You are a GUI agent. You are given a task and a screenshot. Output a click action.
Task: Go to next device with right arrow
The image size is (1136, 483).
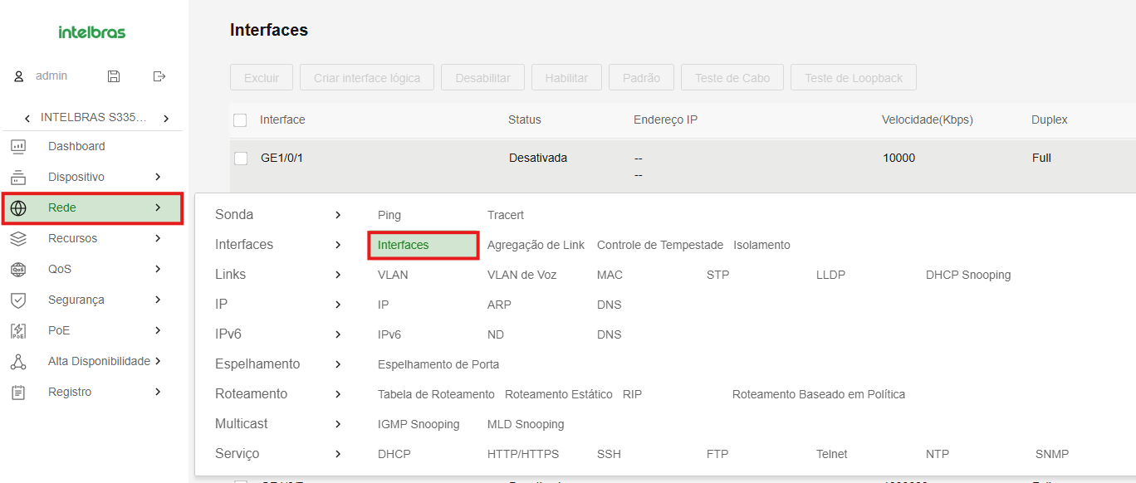(x=166, y=119)
